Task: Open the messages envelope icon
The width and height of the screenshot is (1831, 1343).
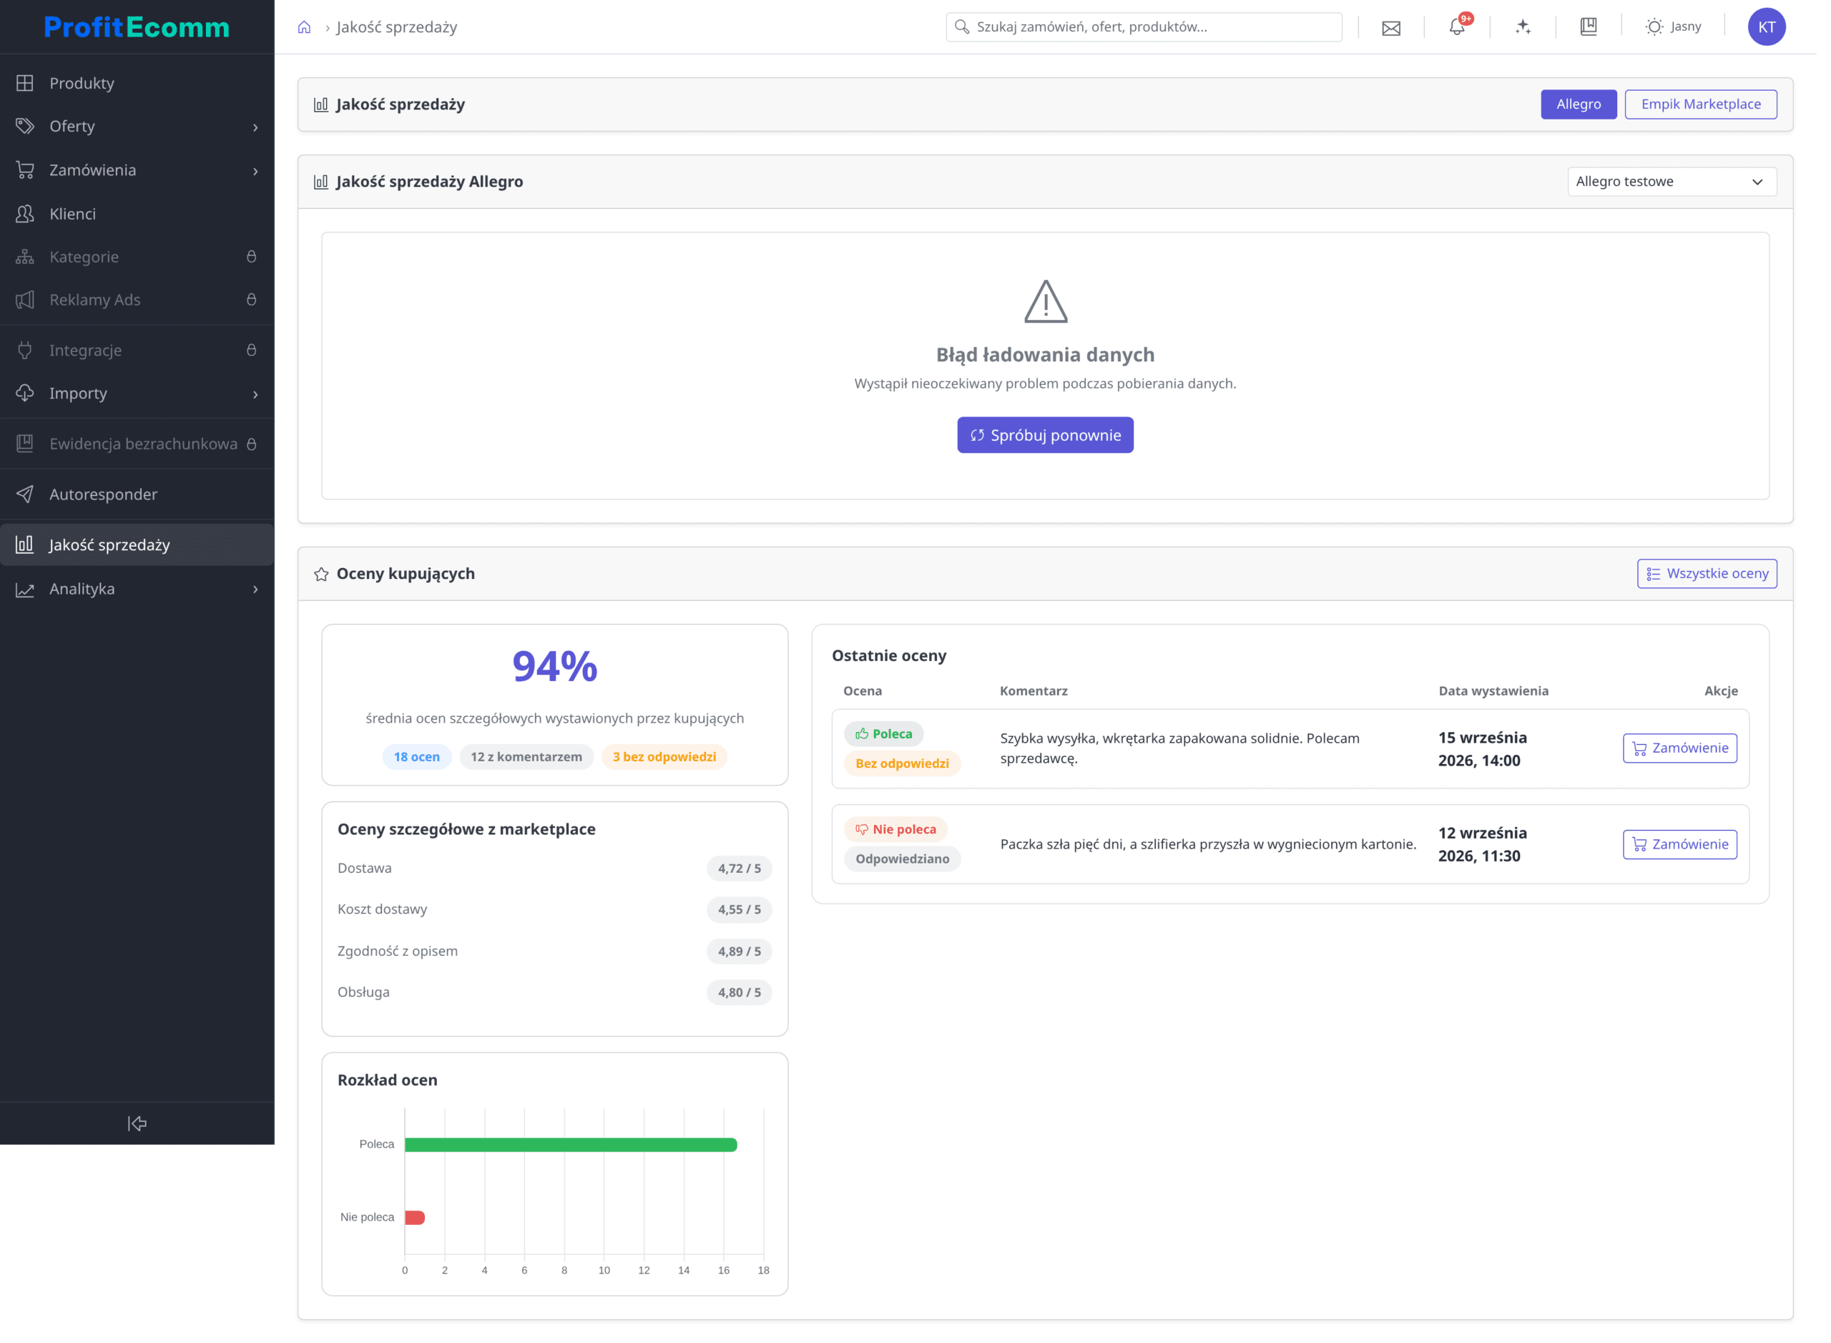Action: [x=1390, y=28]
